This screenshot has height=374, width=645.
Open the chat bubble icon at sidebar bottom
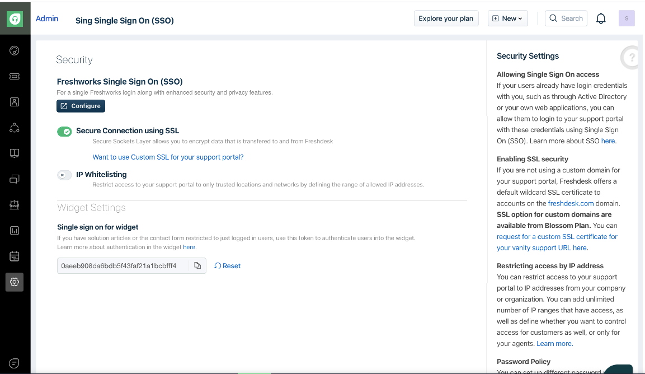(x=14, y=363)
